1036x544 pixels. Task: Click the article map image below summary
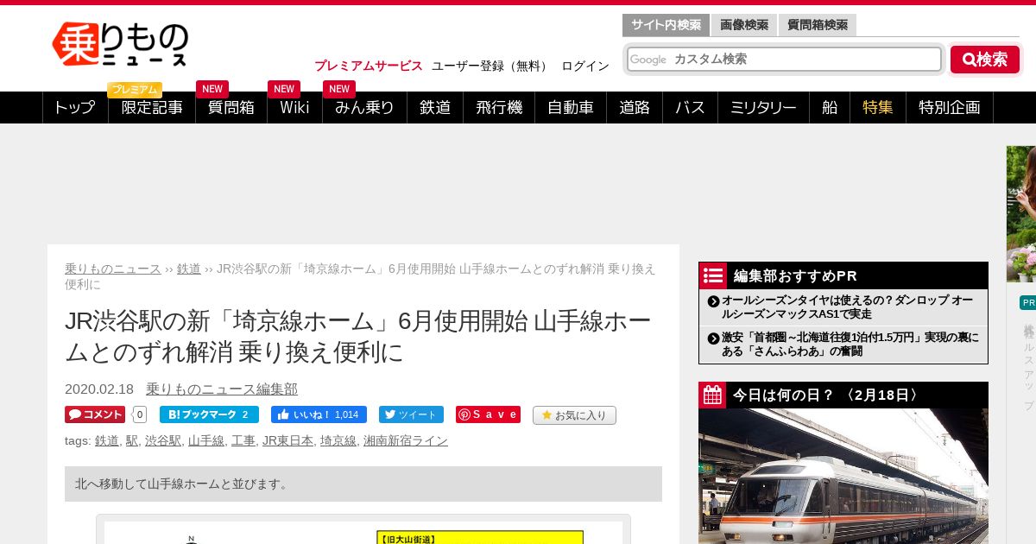[363, 533]
